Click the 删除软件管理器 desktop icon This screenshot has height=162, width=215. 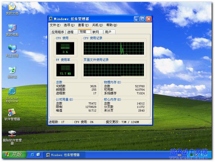[x=12, y=137]
